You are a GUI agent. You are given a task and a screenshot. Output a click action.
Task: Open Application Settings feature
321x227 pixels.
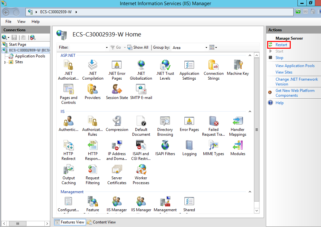point(189,70)
